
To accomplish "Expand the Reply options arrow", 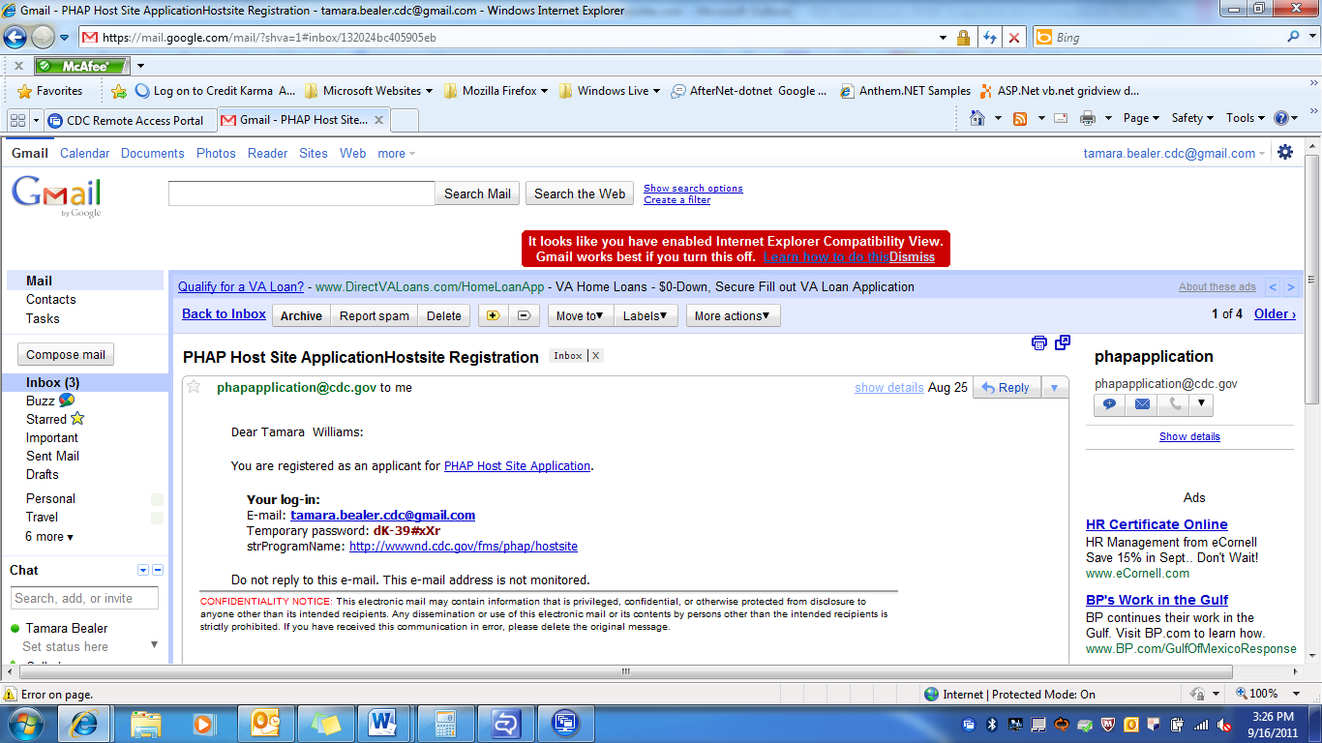I will point(1054,388).
